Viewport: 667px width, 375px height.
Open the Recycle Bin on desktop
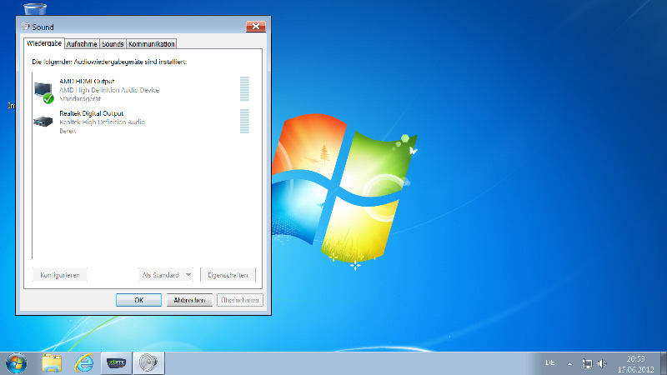(x=35, y=8)
